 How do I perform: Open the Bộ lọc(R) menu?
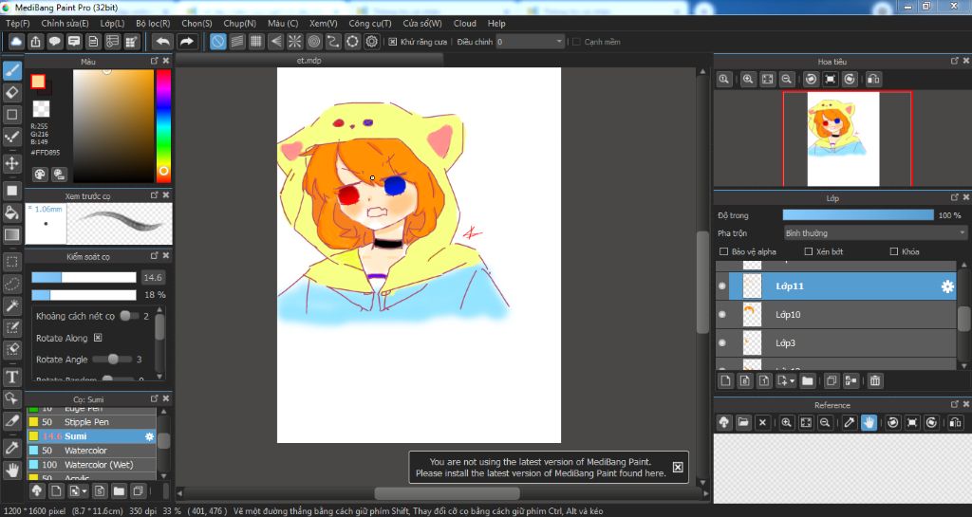click(x=153, y=23)
